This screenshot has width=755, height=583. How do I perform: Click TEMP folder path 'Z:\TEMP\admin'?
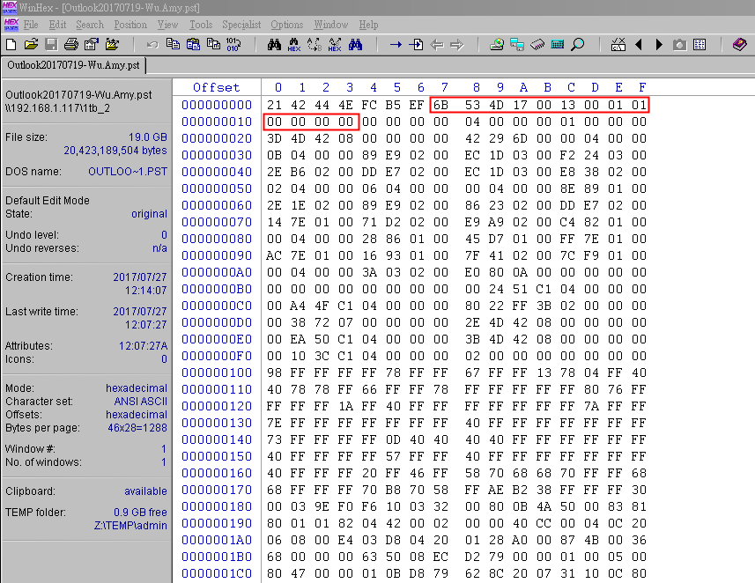pos(130,525)
